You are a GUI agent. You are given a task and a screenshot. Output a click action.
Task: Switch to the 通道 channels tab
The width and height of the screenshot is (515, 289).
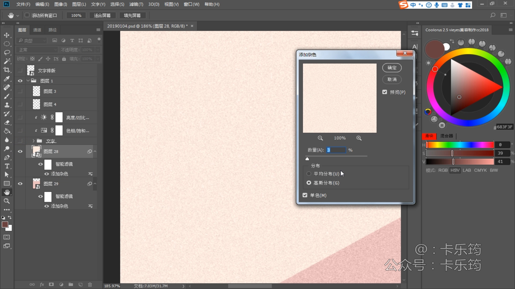click(x=37, y=30)
